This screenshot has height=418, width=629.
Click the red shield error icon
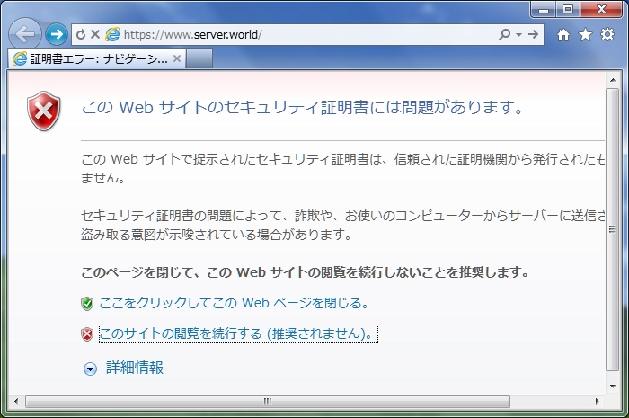point(44,111)
